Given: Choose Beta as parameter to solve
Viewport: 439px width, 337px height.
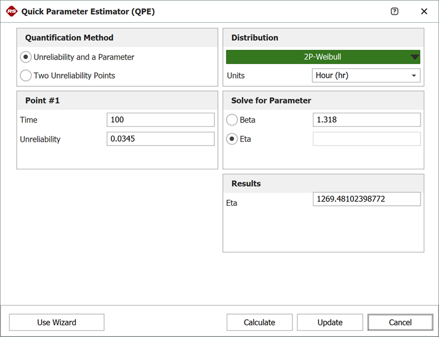Looking at the screenshot, I should pos(232,120).
